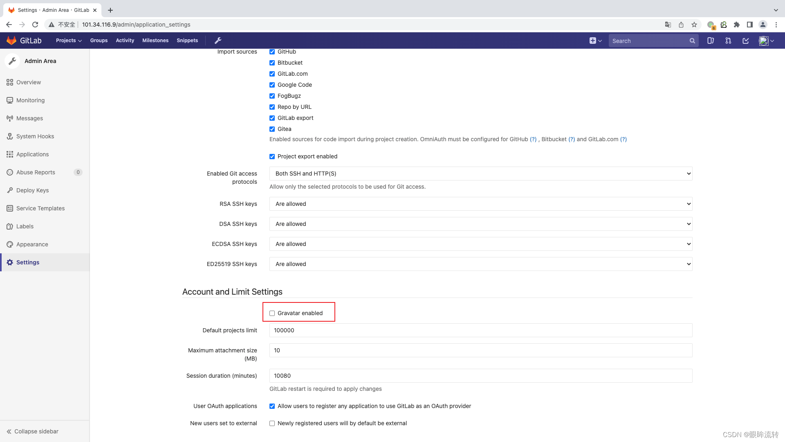Open the Admin Area wrench icon
This screenshot has height=442, width=785.
coord(218,41)
